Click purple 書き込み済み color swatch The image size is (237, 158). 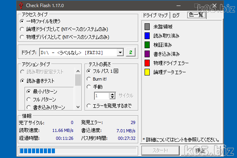pyautogui.click(x=147, y=54)
